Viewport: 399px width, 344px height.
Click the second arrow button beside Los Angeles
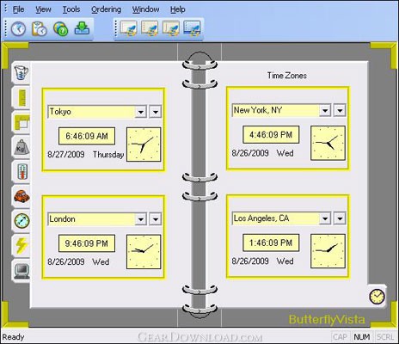340,218
